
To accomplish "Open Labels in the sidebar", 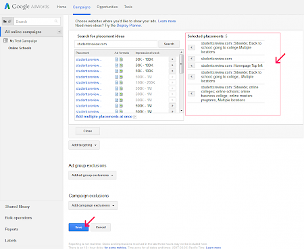I will coord(11,240).
